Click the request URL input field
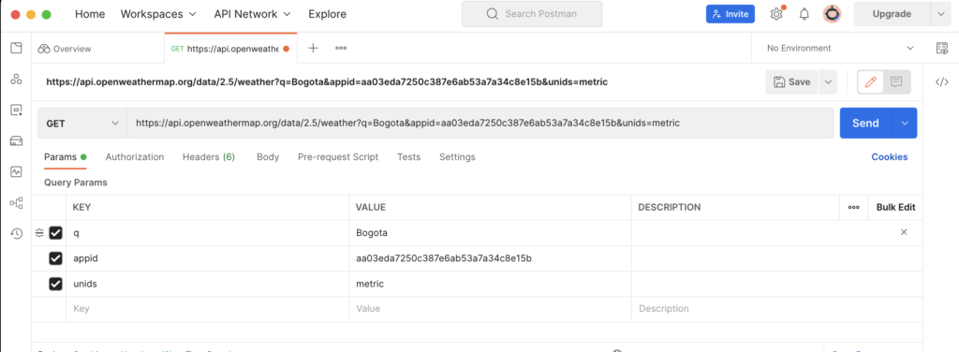This screenshot has height=352, width=959. coord(480,123)
